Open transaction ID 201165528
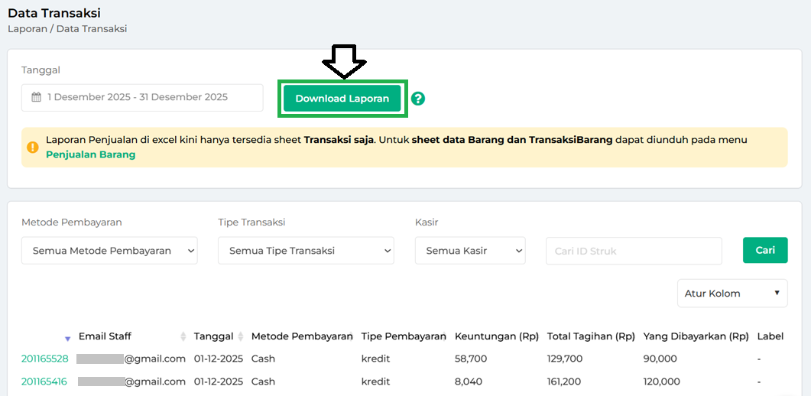This screenshot has height=396, width=811. click(44, 359)
